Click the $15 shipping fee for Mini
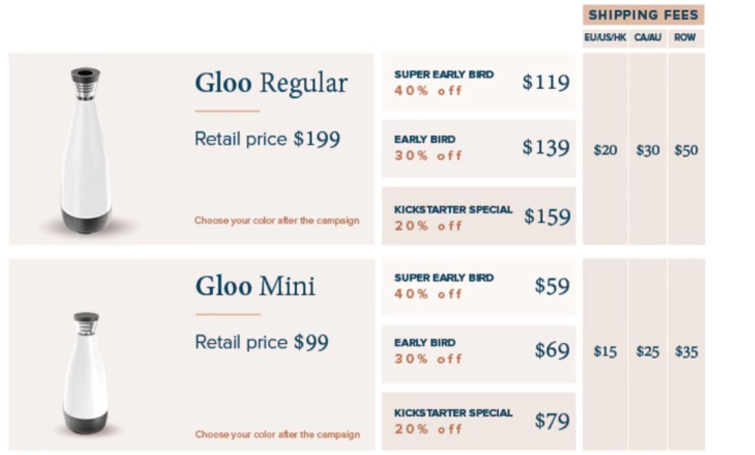 point(605,352)
